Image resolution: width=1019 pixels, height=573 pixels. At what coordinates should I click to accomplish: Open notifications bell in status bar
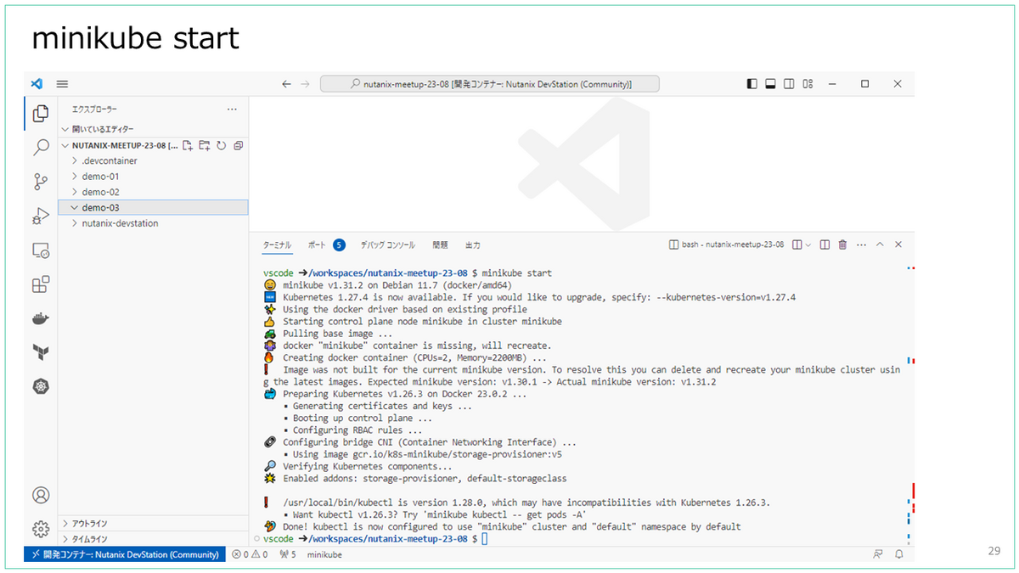click(x=898, y=554)
